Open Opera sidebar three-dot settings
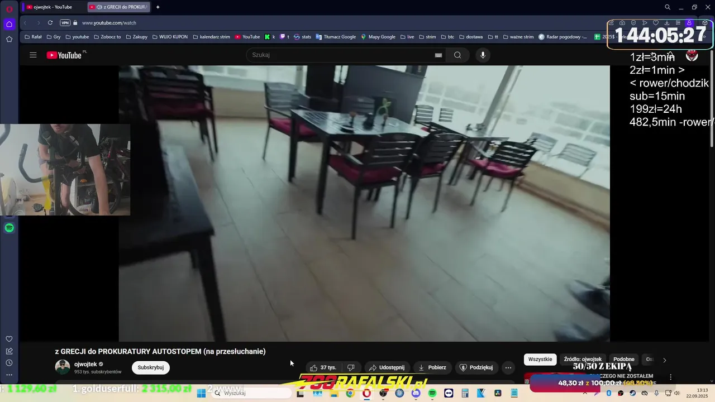This screenshot has height=402, width=715. (x=9, y=375)
